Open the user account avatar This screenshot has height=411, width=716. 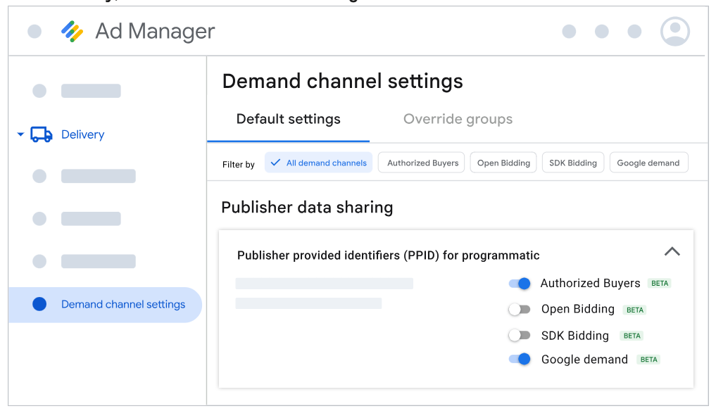coord(675,32)
